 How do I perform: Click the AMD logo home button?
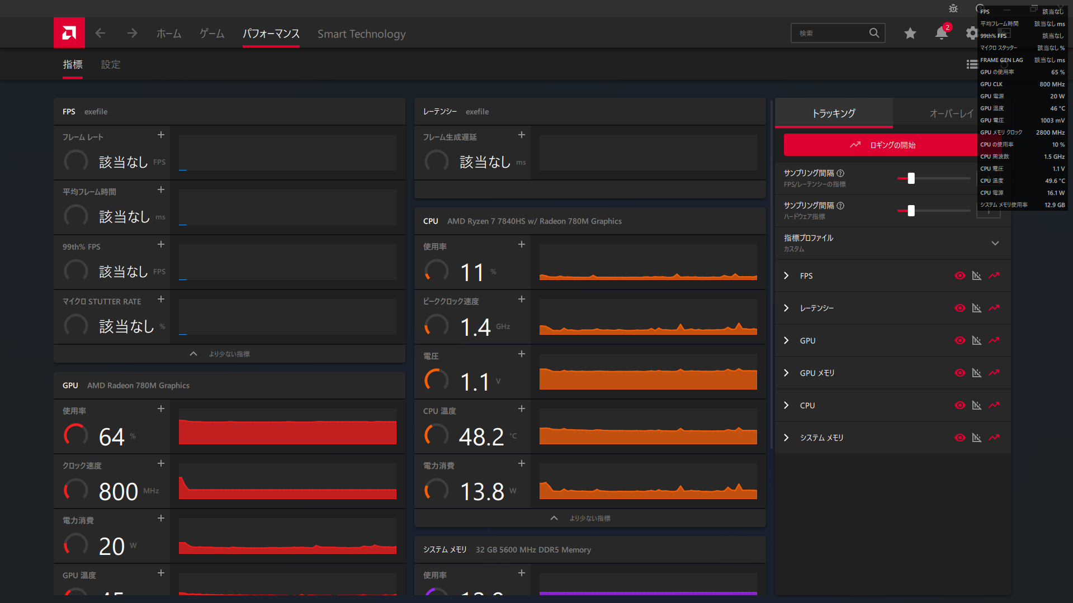(69, 33)
